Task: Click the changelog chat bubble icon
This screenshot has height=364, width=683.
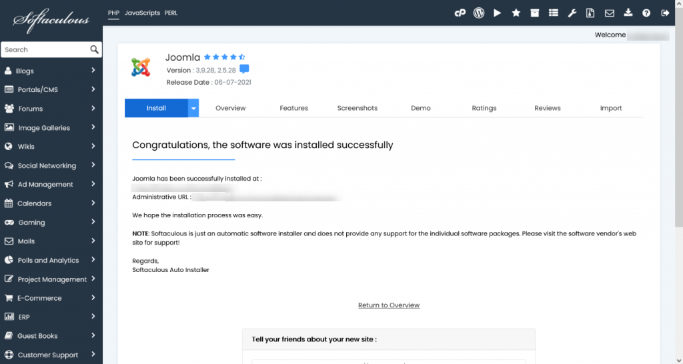Action: click(x=244, y=69)
